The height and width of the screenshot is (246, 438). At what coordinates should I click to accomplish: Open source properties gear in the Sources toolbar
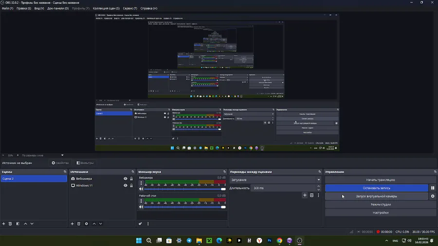coord(86,224)
